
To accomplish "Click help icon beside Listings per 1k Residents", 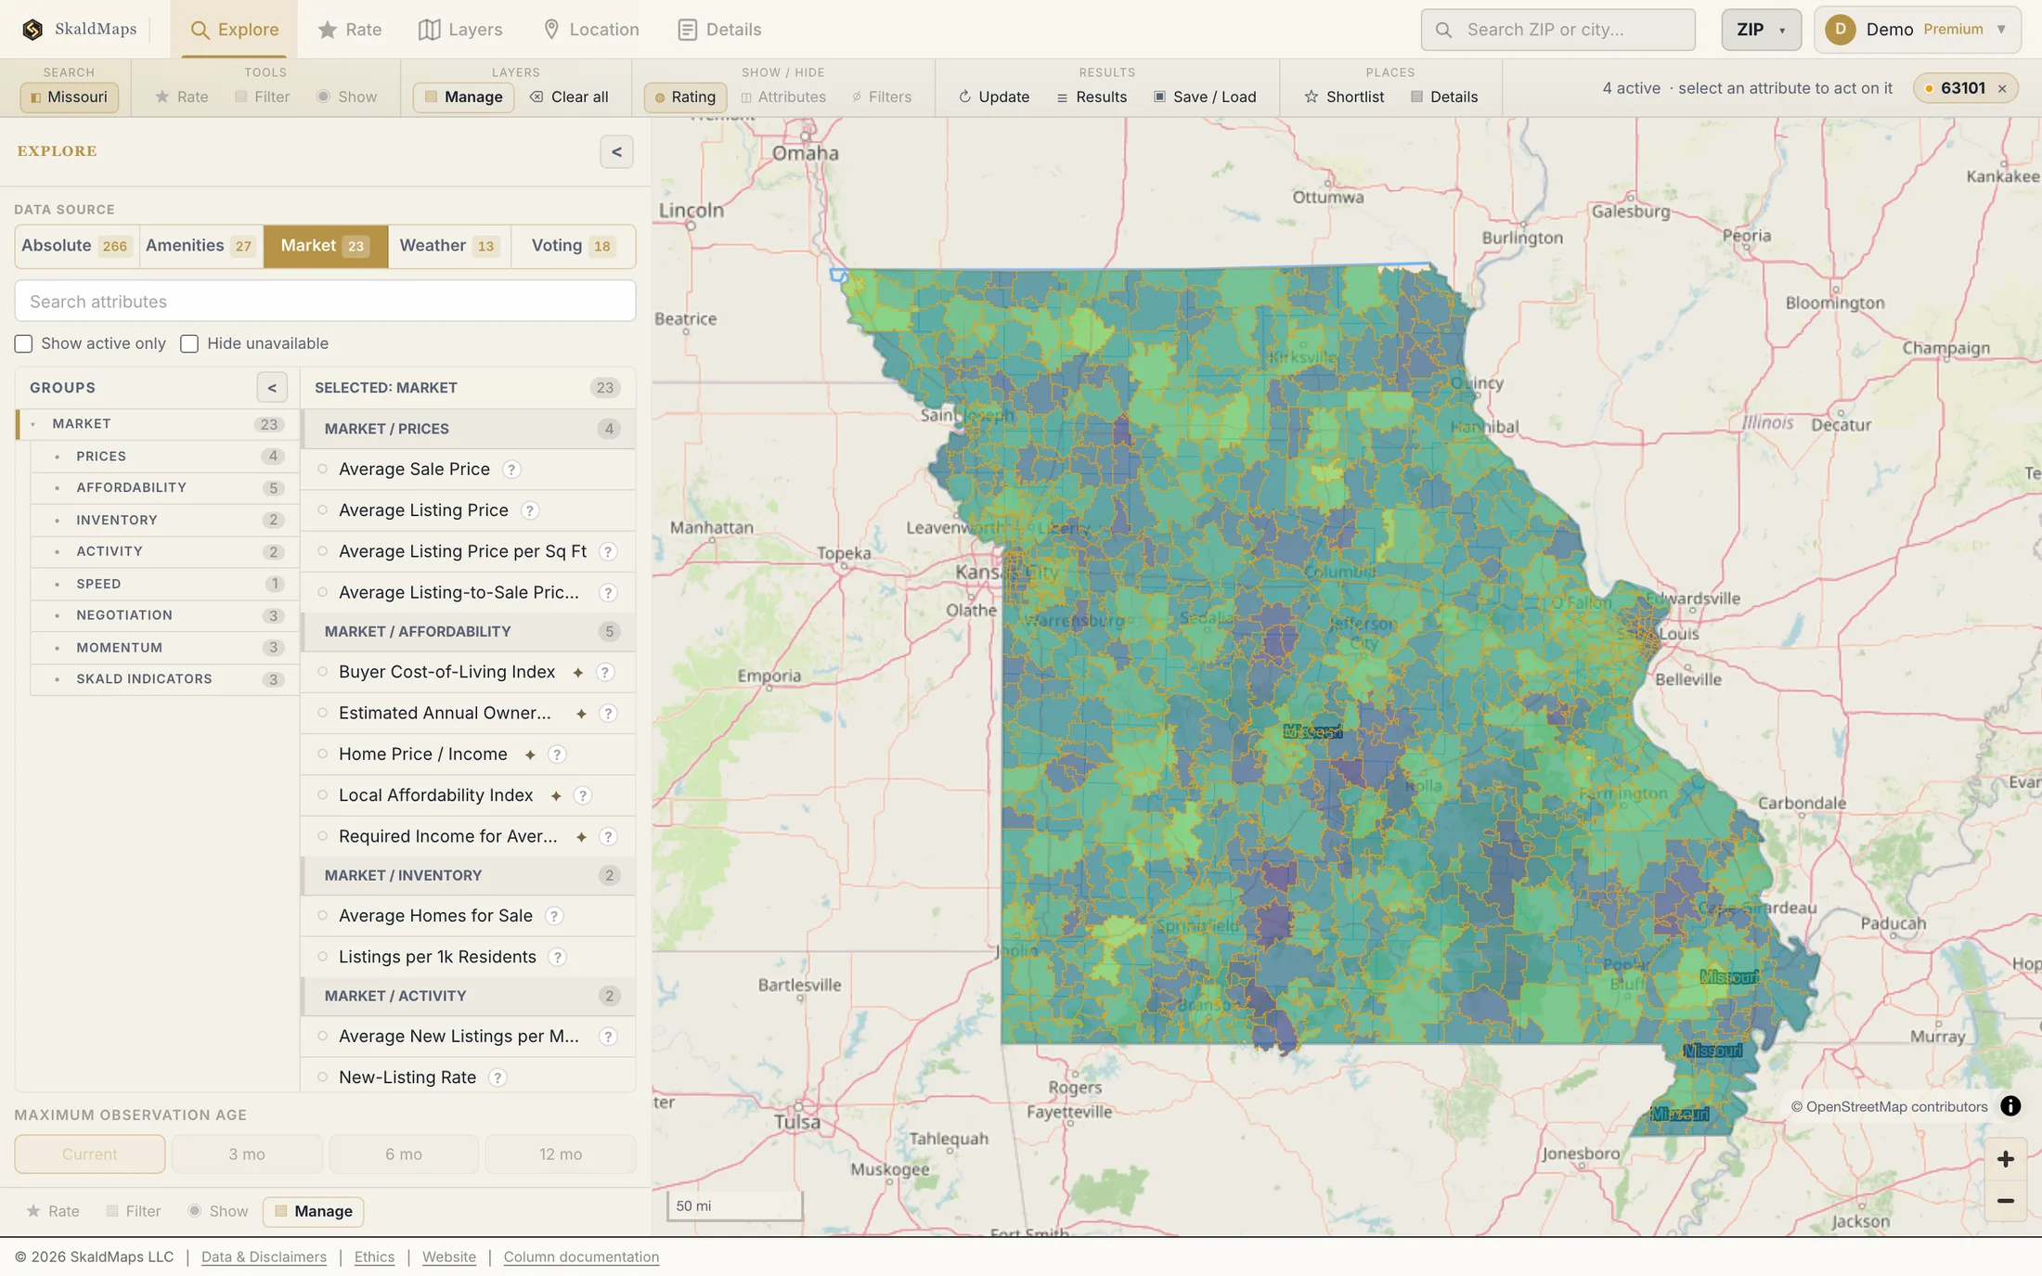I will point(557,957).
